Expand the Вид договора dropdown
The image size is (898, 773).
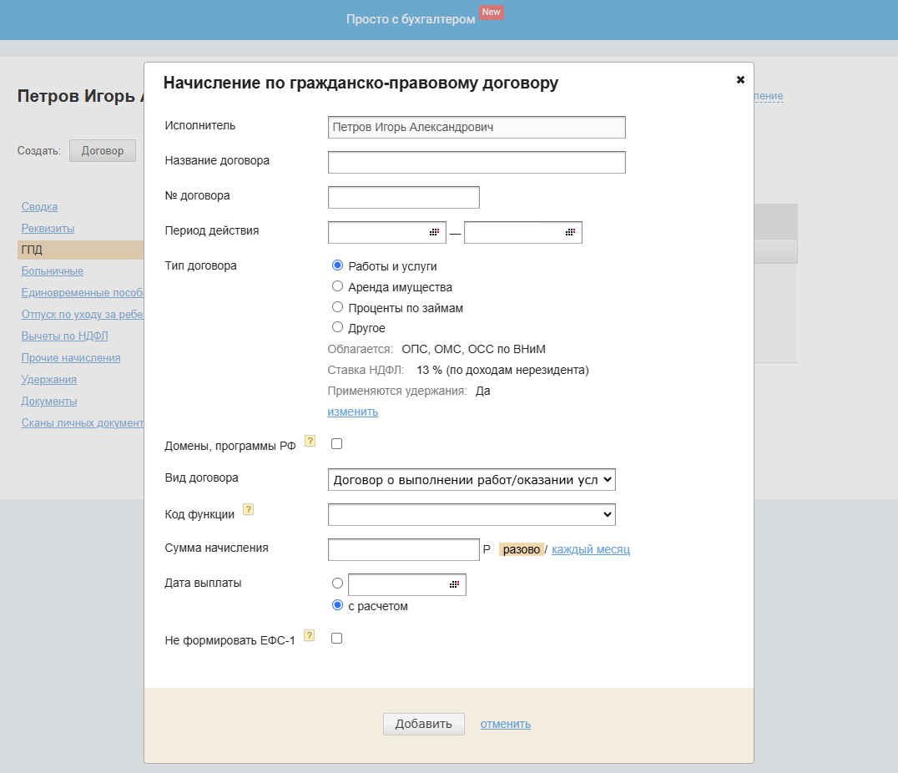472,479
